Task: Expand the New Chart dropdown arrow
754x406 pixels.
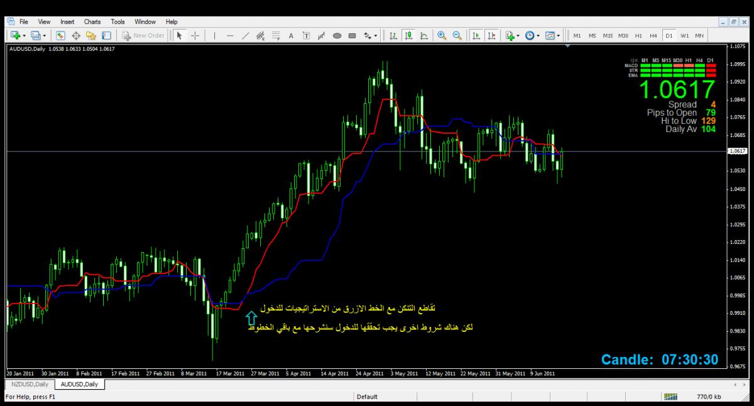Action: click(23, 36)
